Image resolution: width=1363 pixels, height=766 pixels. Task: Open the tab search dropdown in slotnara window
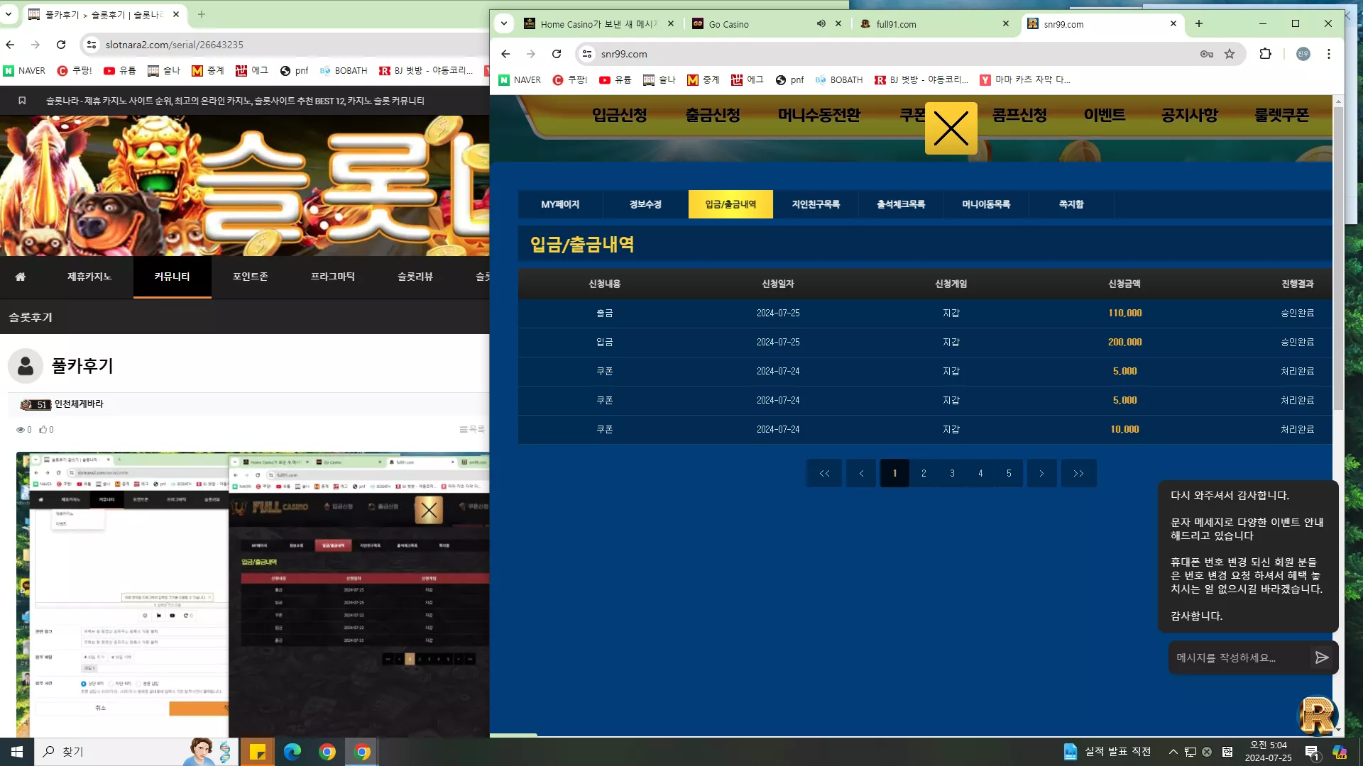pos(9,14)
